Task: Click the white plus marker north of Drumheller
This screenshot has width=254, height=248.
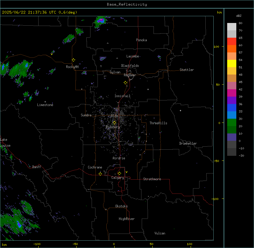Action: point(180,110)
